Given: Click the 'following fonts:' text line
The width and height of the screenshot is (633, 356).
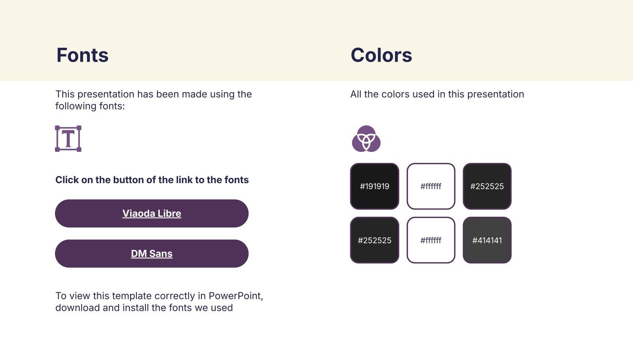Looking at the screenshot, I should [90, 106].
